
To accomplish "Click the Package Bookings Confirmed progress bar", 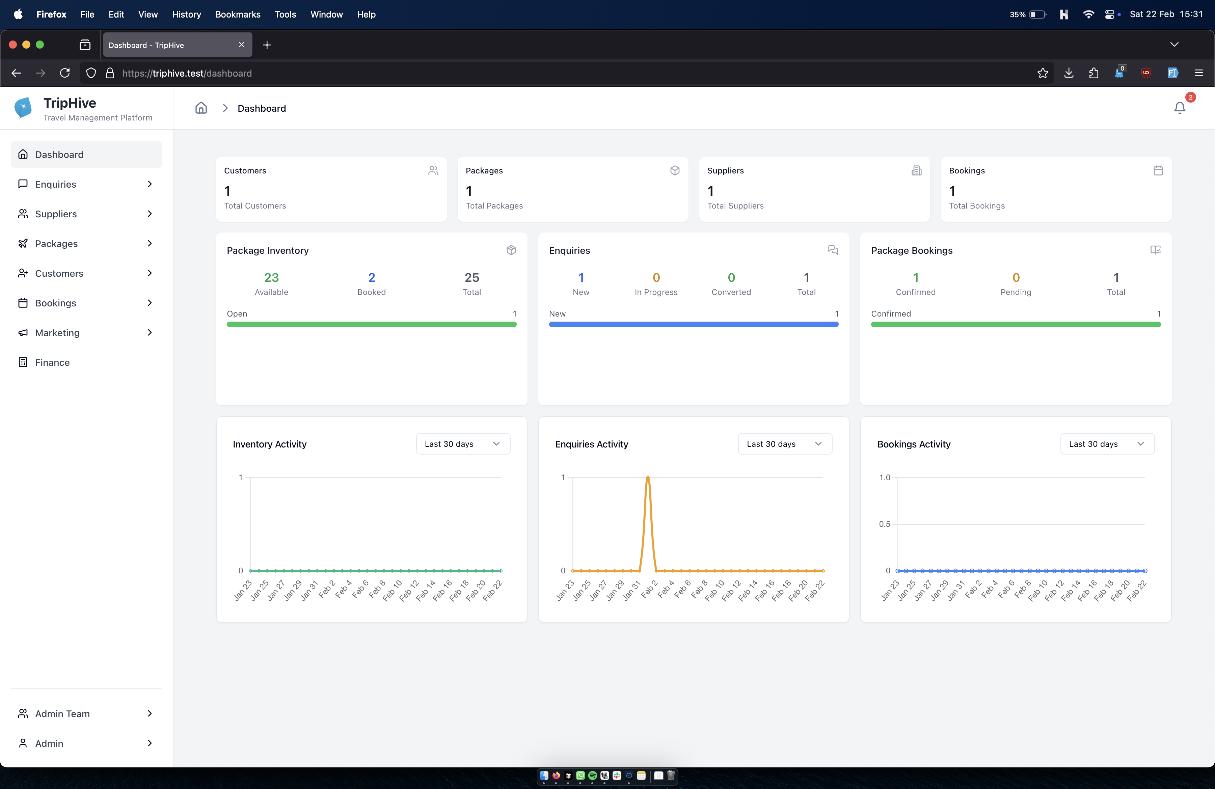I will click(x=1016, y=324).
